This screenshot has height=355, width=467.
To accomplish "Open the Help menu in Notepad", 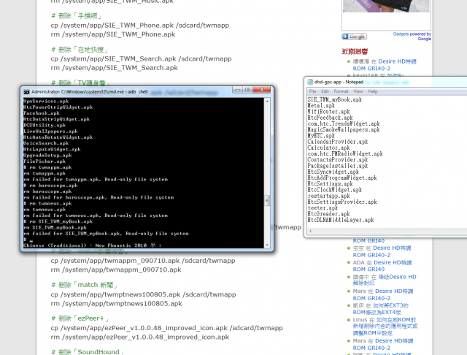I will click(373, 91).
